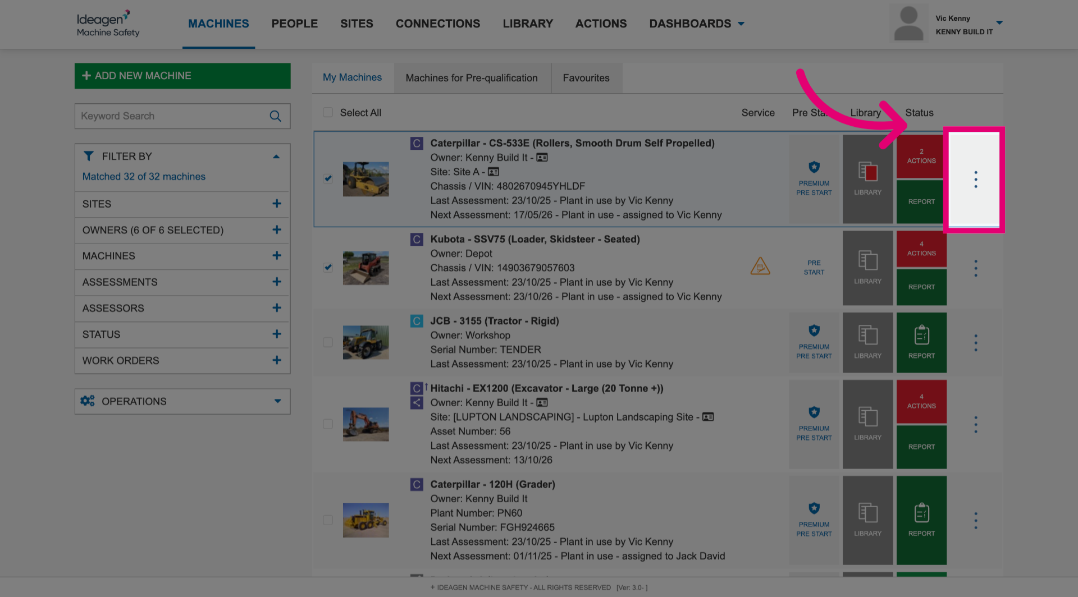
Task: Open kebab menu for Caterpillar 120H row
Action: (975, 521)
